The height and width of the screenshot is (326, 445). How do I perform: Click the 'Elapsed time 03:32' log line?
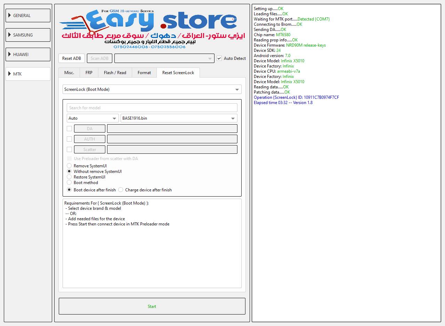tap(283, 103)
